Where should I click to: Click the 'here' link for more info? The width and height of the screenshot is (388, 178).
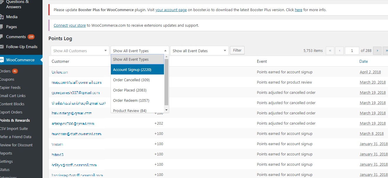299,10
